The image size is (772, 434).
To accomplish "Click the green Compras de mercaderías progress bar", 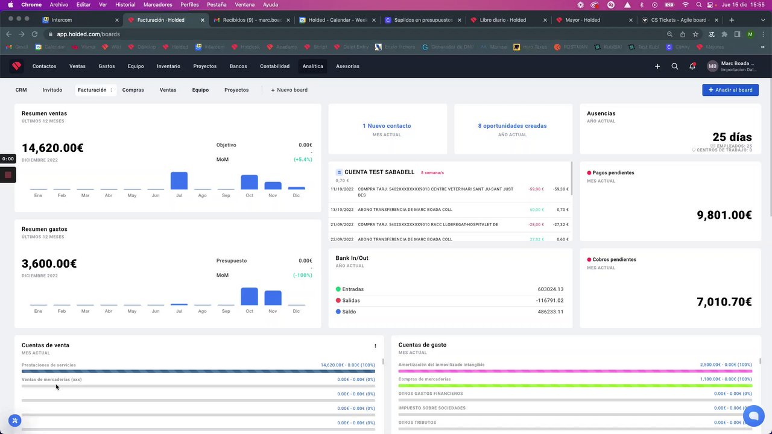I will pos(575,386).
